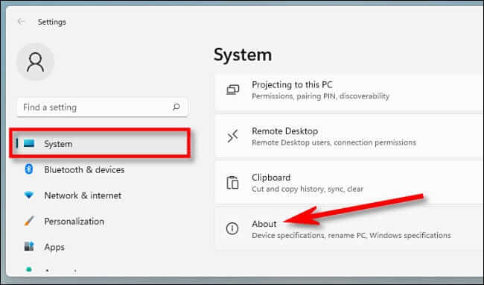Click 'Device specifications, rename PC' description

(x=351, y=235)
